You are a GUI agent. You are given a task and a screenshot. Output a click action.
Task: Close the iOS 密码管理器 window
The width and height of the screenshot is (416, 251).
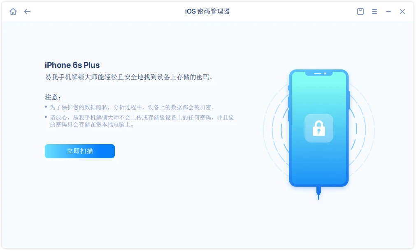pyautogui.click(x=402, y=12)
